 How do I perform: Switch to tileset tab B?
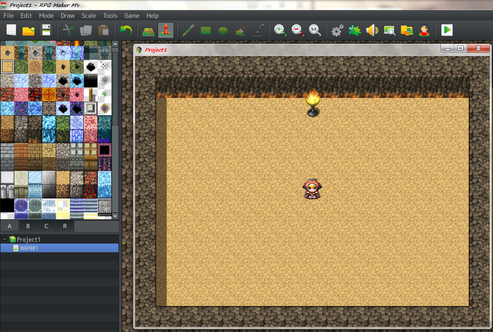click(x=28, y=226)
